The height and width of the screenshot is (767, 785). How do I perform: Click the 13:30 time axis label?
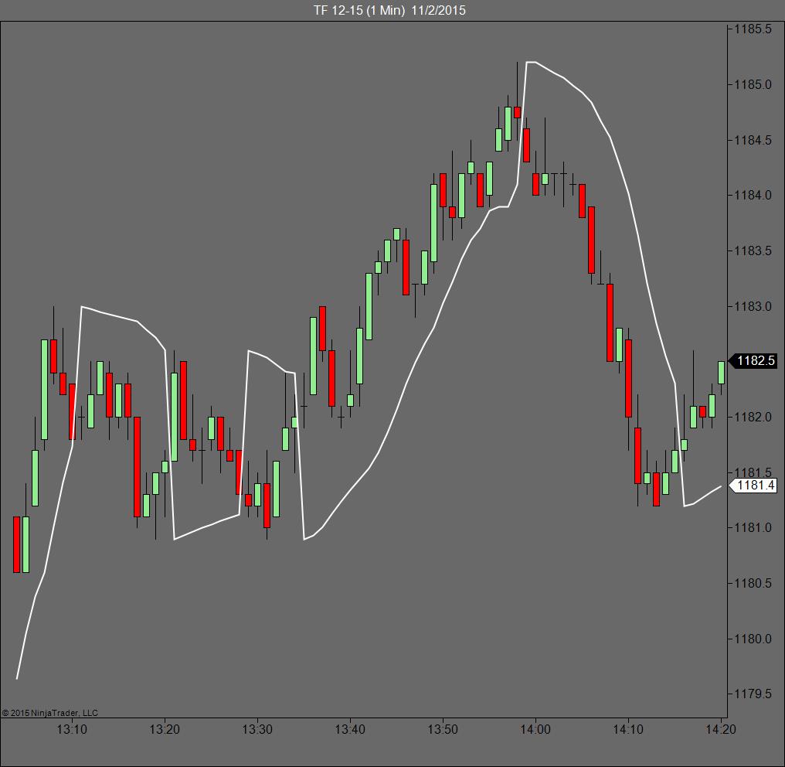[x=257, y=729]
